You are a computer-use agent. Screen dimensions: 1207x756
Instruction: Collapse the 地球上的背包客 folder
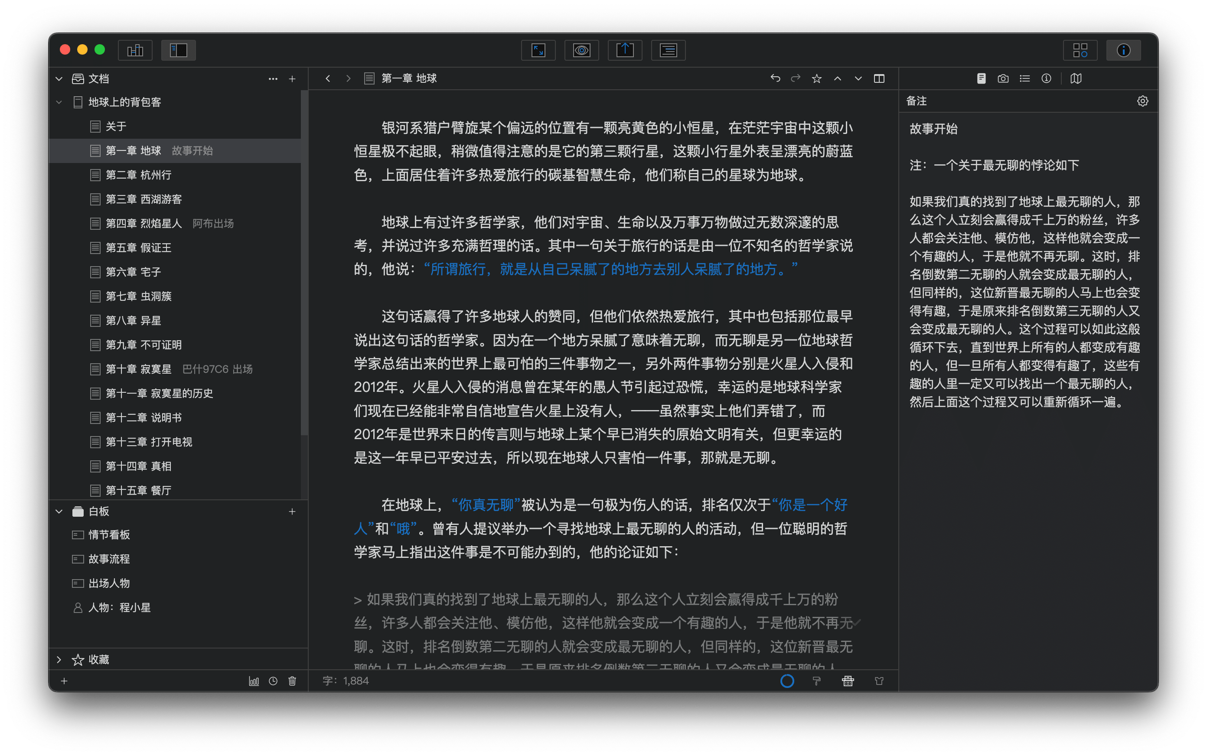[59, 102]
